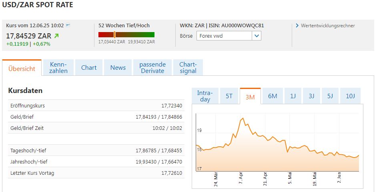Viewport: 377px width, 192px height.
Task: Click the 21. Apr axis label
Action: 265,179
